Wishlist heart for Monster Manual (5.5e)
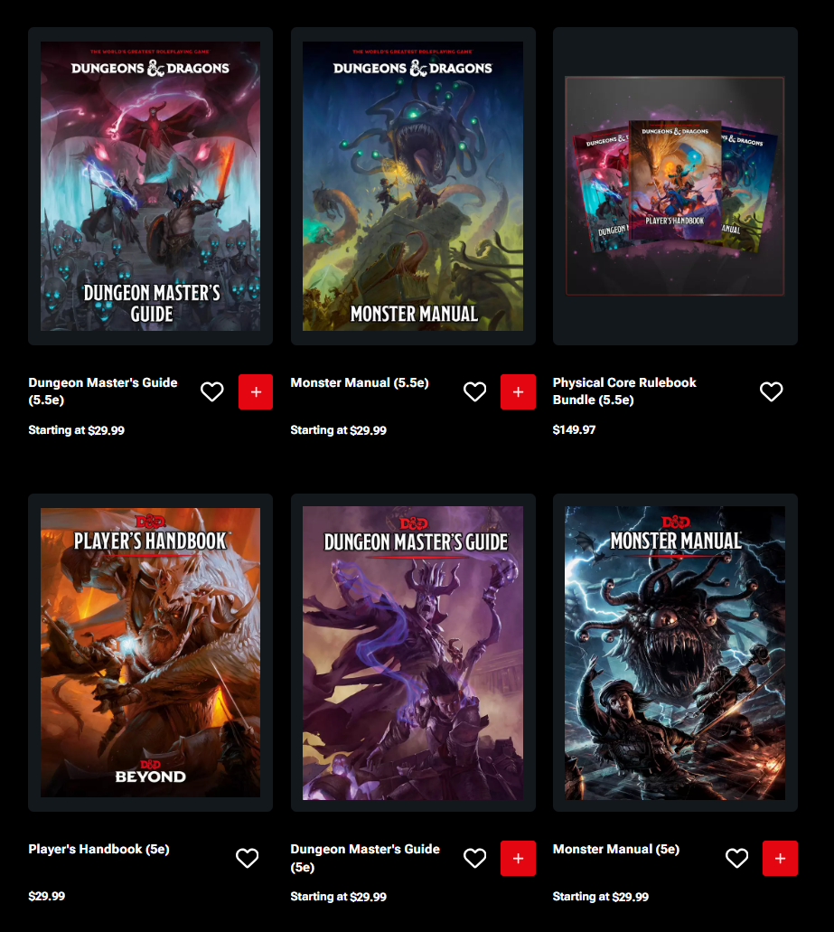 (x=474, y=391)
